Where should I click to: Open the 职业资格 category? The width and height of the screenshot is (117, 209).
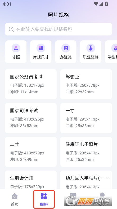pos(91,52)
